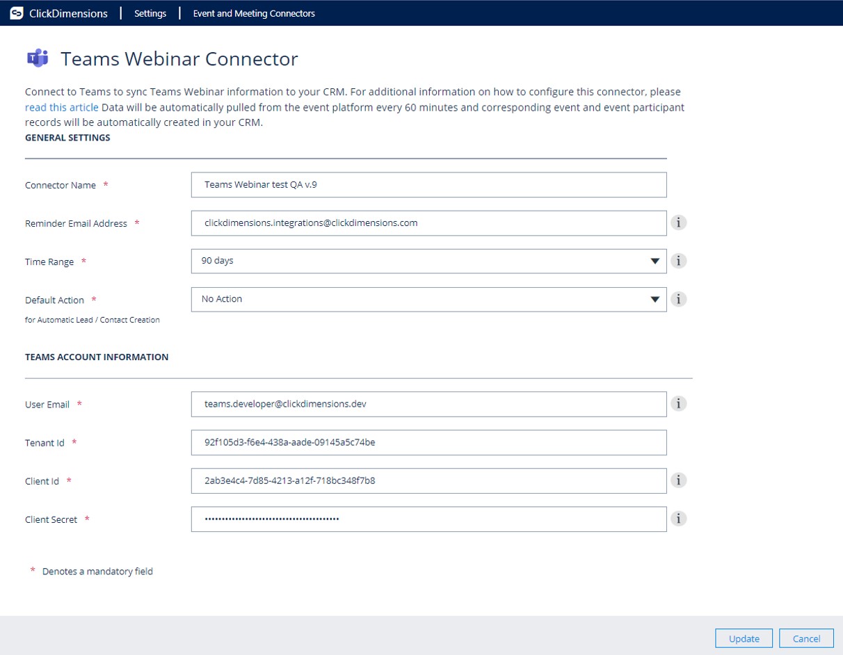Image resolution: width=843 pixels, height=655 pixels.
Task: Focus the Connector Name field
Action: (428, 185)
